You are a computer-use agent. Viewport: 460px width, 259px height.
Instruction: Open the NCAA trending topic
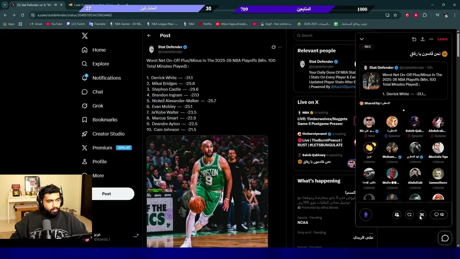[303, 222]
